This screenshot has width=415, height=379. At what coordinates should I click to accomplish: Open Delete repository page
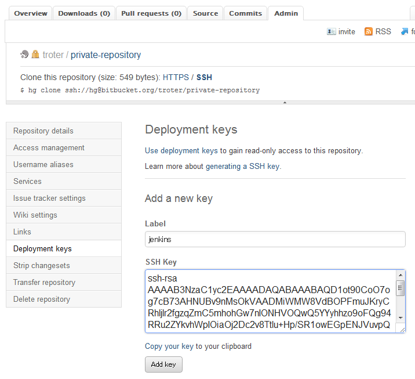[64, 299]
